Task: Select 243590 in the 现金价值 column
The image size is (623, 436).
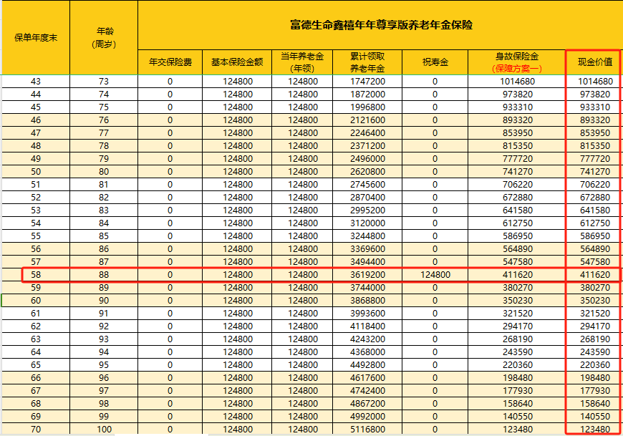Action: [594, 352]
